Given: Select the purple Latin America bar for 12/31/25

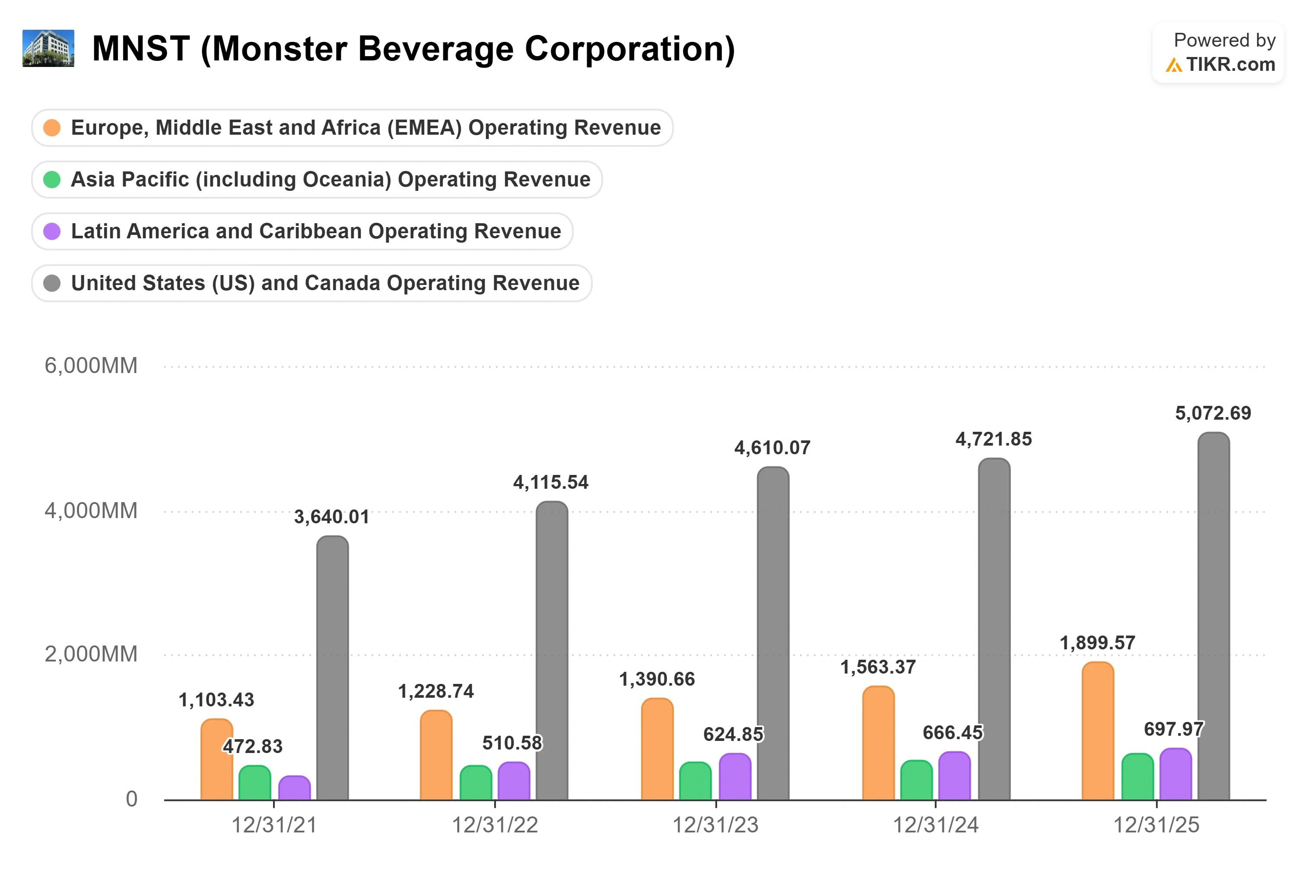Looking at the screenshot, I should coord(1176,774).
